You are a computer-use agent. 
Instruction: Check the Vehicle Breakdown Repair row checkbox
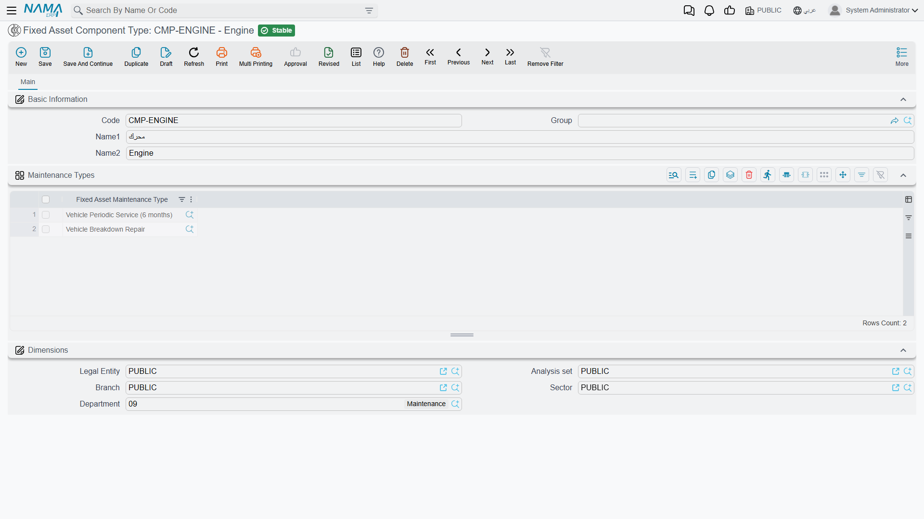[x=46, y=229]
